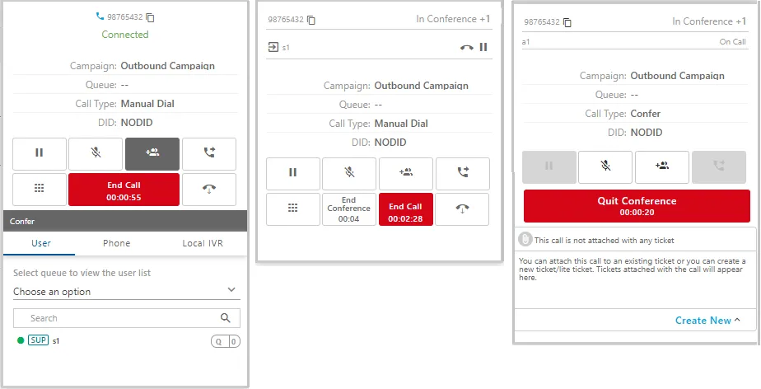761x389 pixels.
Task: Copy the number 98765432 in left panel
Action: point(151,17)
